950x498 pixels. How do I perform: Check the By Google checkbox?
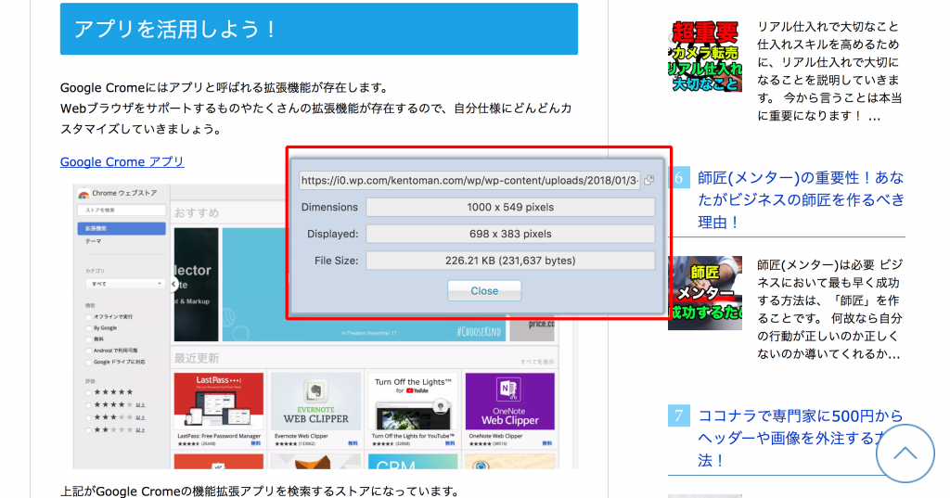88,328
